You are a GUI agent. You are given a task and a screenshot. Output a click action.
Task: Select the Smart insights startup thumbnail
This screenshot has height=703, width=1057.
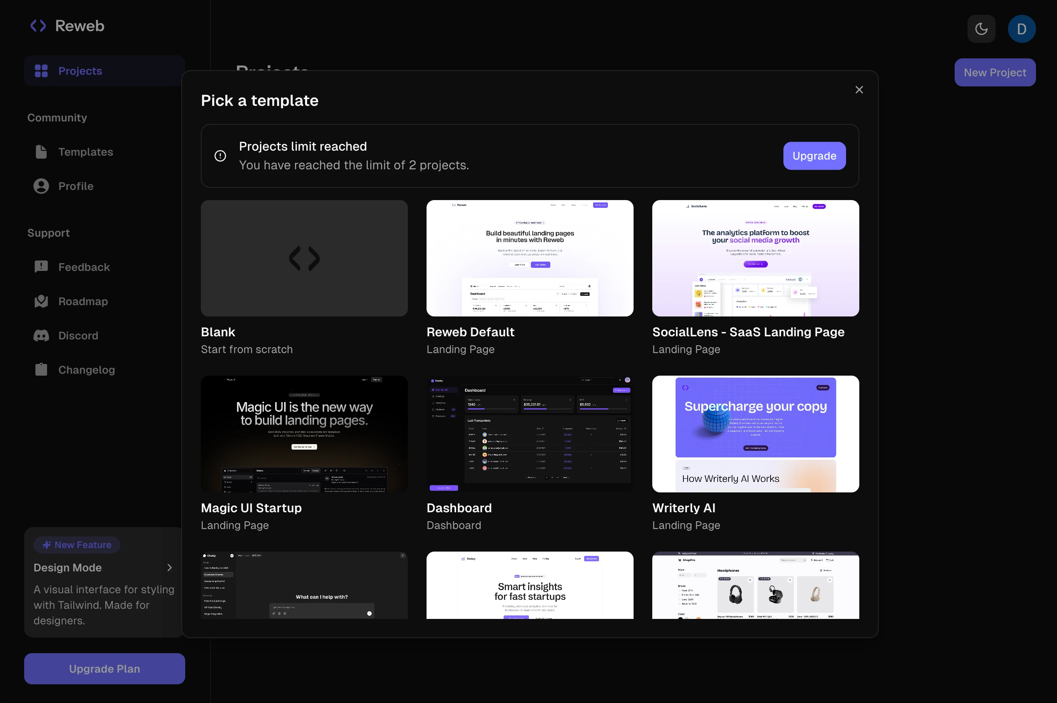(530, 585)
